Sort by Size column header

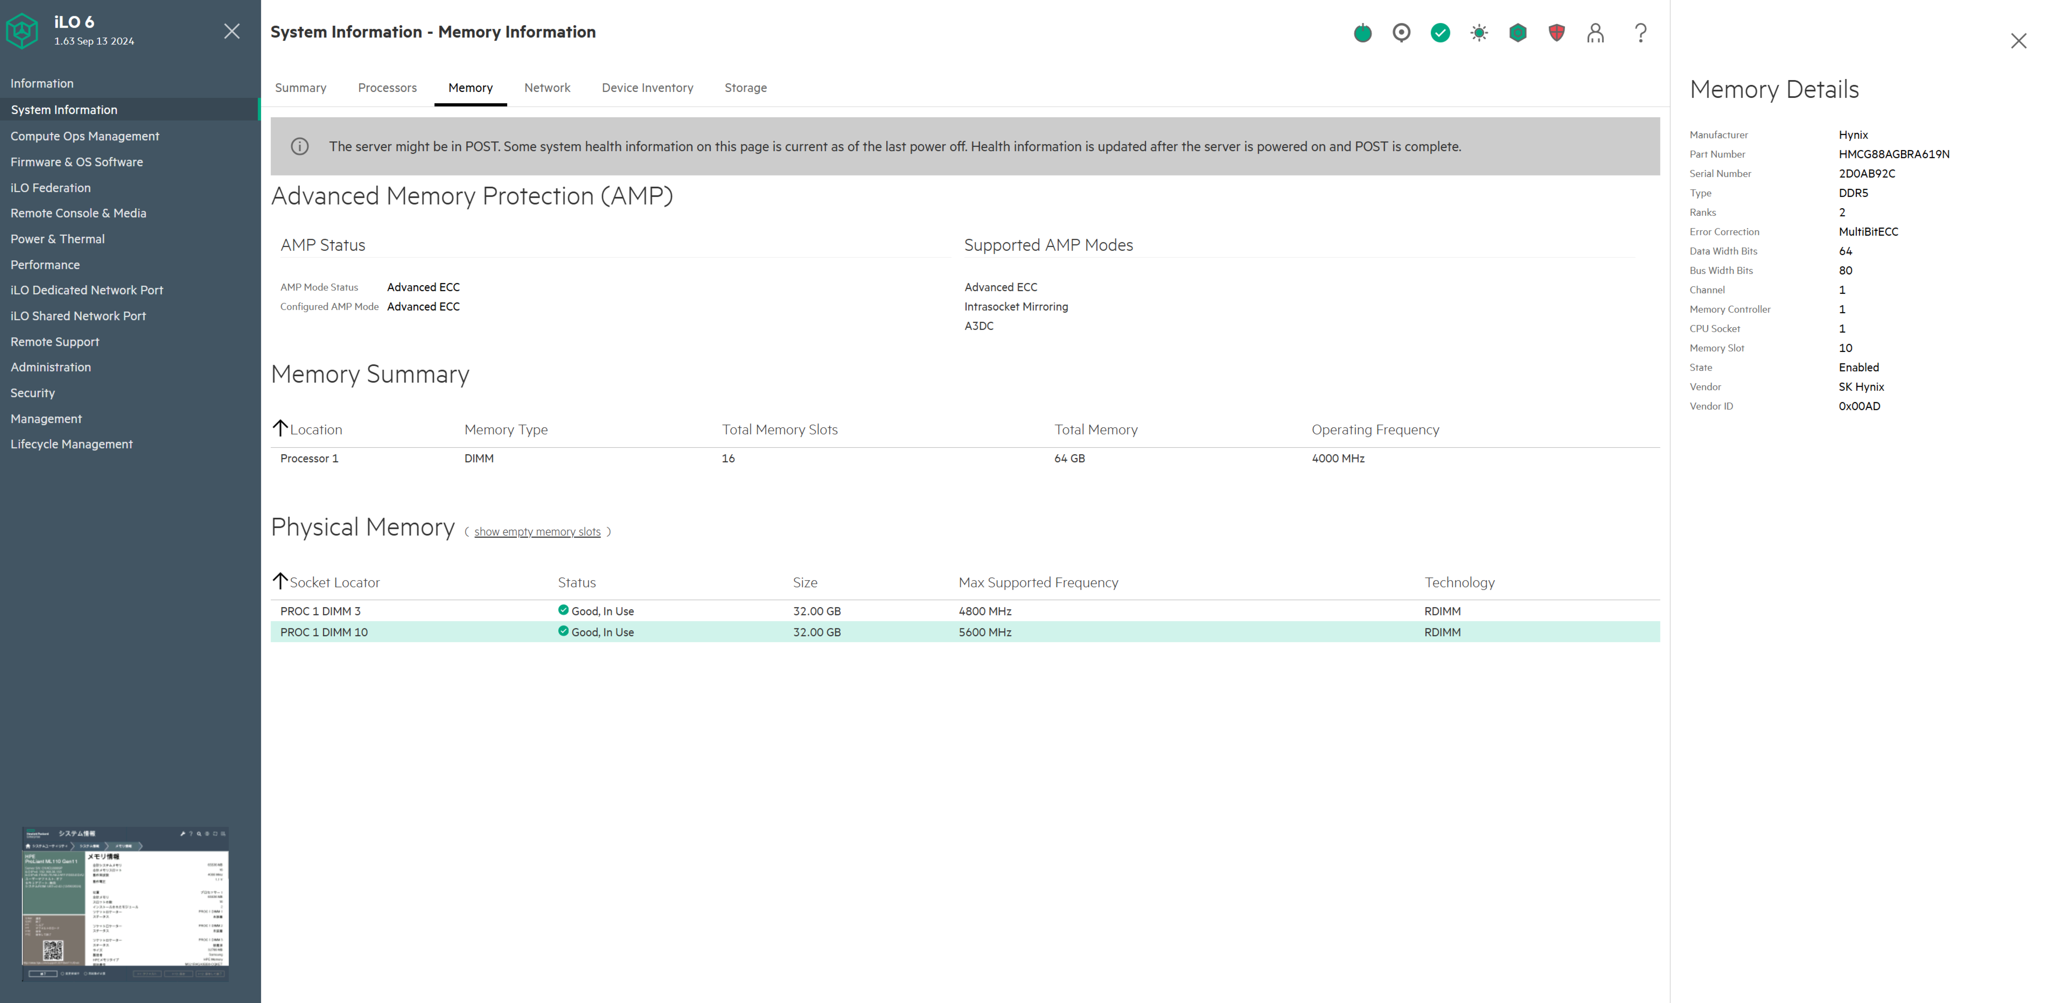point(805,582)
